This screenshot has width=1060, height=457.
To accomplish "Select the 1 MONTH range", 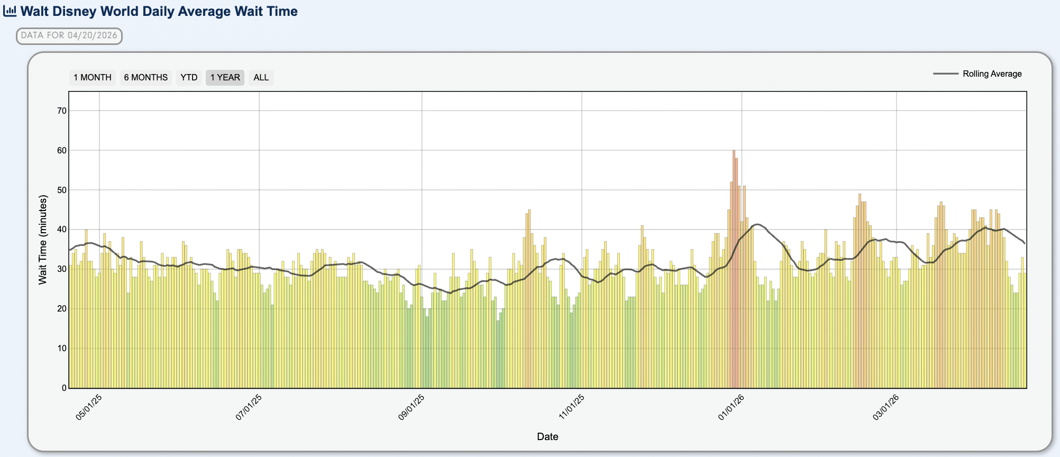I will pyautogui.click(x=93, y=78).
